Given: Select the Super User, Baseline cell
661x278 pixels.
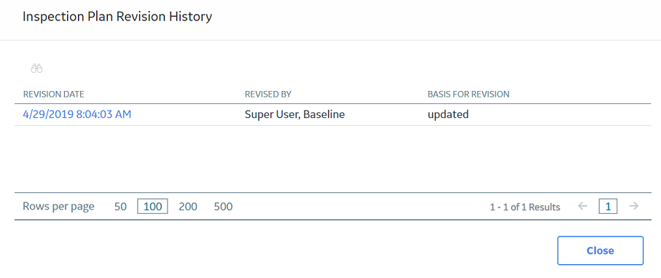Looking at the screenshot, I should [x=294, y=114].
